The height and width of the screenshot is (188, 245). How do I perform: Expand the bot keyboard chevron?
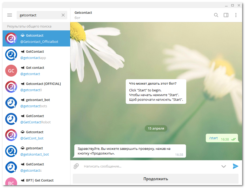(223, 166)
